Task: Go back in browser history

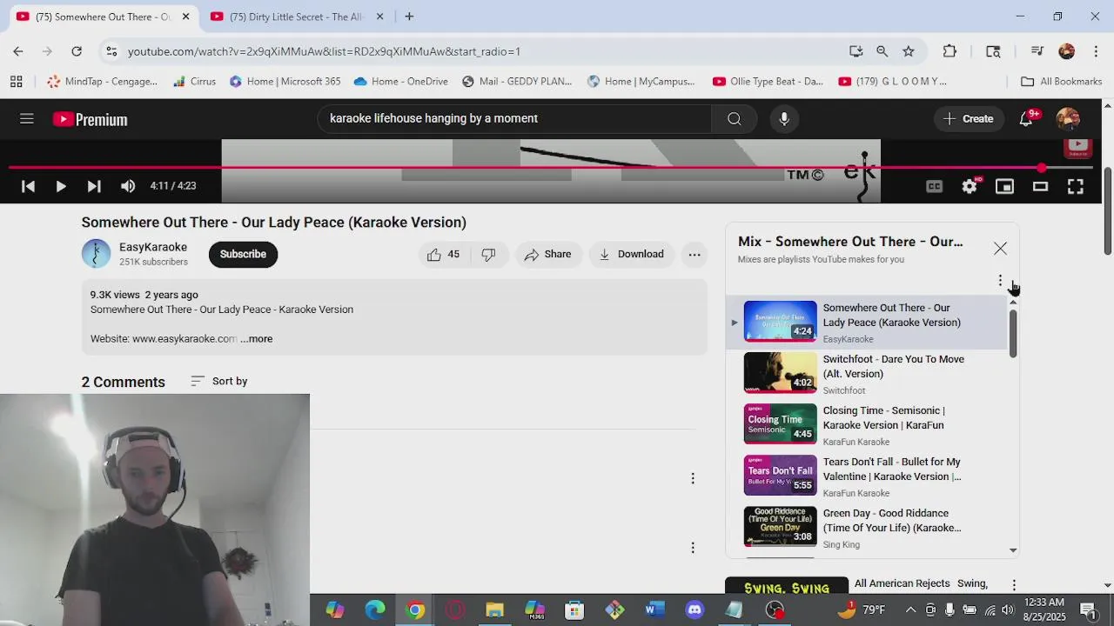Action: click(x=18, y=51)
